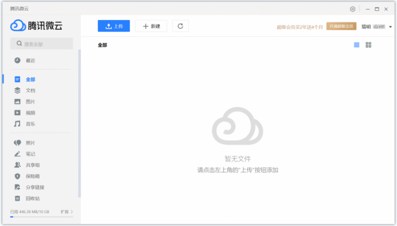Click the refresh icon button
Image resolution: width=397 pixels, height=226 pixels.
coord(180,26)
